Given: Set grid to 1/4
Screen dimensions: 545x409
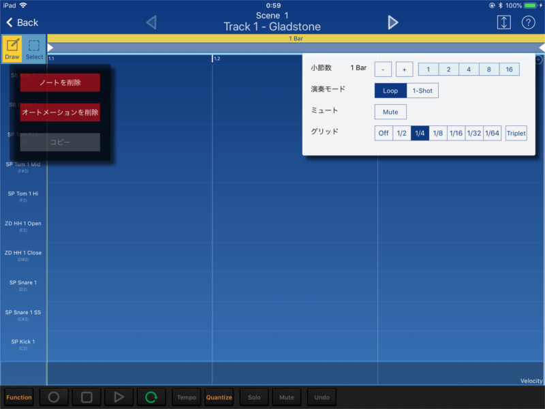Looking at the screenshot, I should tap(420, 133).
